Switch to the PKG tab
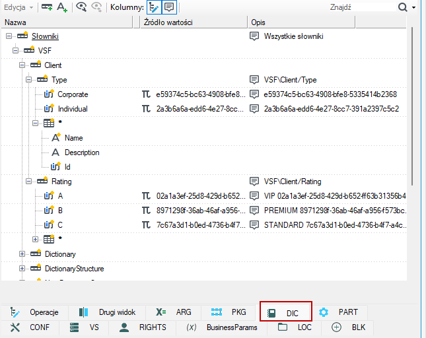 pyautogui.click(x=229, y=312)
